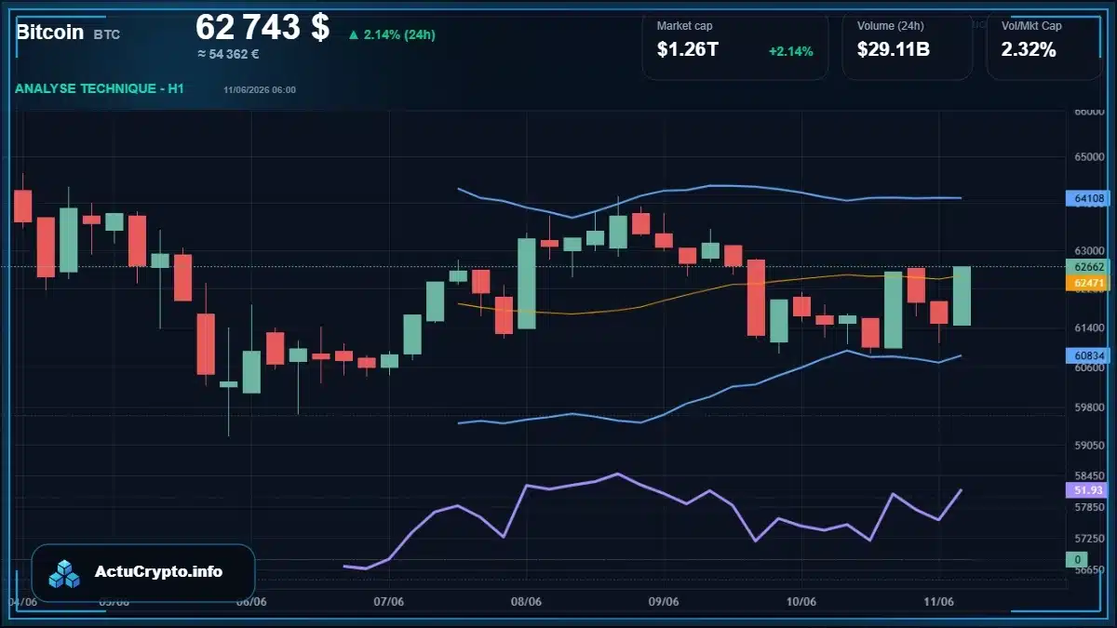Click the Market cap card label
1117x628 pixels.
pyautogui.click(x=684, y=26)
